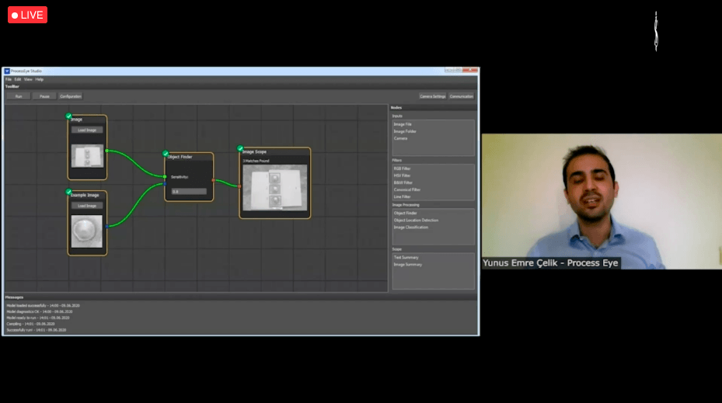This screenshot has height=403, width=722.
Task: Click the Sensitivity value field in Object Finder
Action: click(189, 191)
